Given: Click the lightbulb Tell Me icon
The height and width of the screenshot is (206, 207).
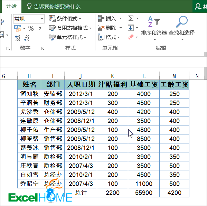Looking at the screenshot, I should tap(29, 6).
